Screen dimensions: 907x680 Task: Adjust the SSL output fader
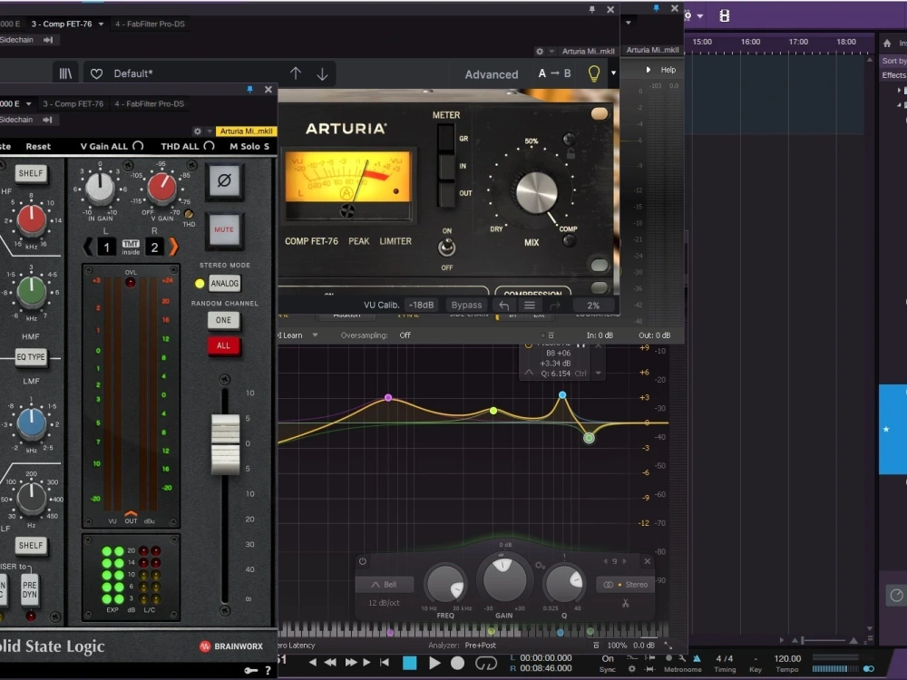pyautogui.click(x=225, y=444)
